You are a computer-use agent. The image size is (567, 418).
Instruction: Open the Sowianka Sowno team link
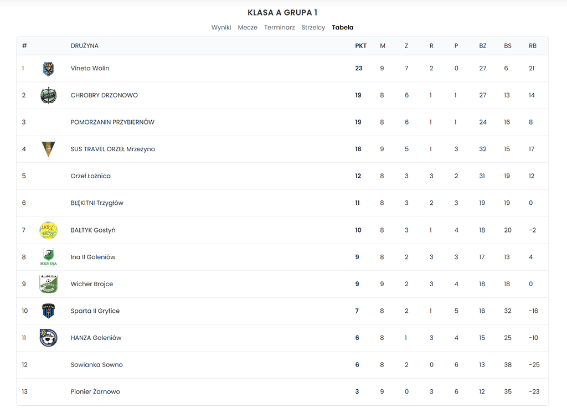pyautogui.click(x=96, y=365)
